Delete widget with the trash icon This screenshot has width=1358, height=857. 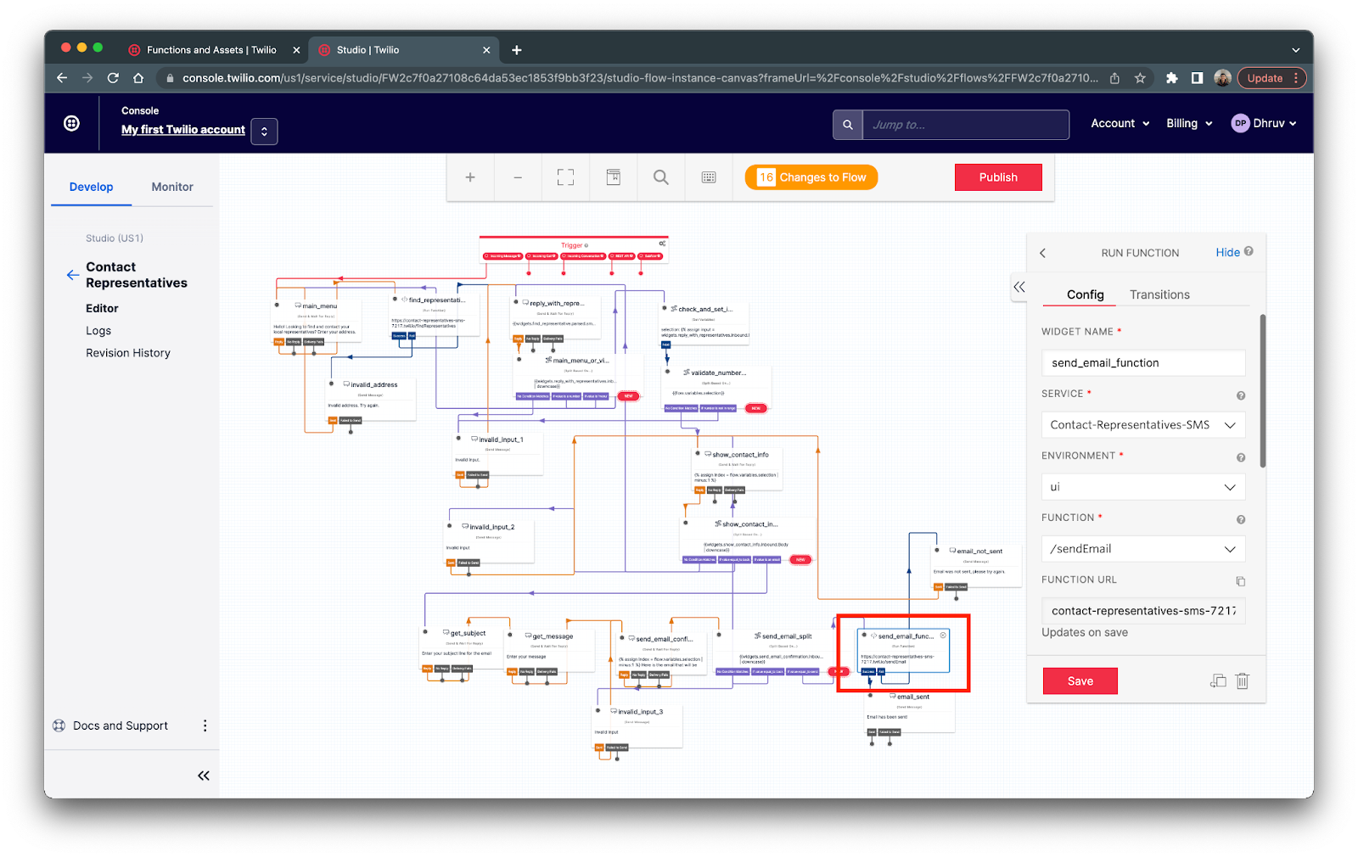[1243, 681]
